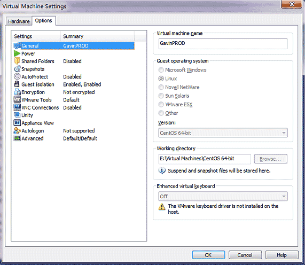Switch to the Hardware tab
Image resolution: width=305 pixels, height=265 pixels.
click(x=19, y=21)
